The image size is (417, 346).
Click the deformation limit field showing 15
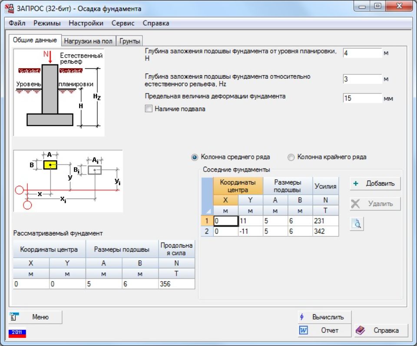[362, 98]
